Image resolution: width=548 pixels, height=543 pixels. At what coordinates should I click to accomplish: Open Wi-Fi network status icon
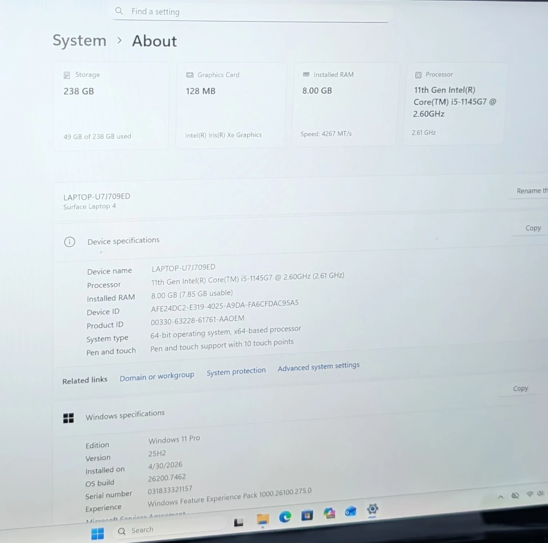point(529,494)
